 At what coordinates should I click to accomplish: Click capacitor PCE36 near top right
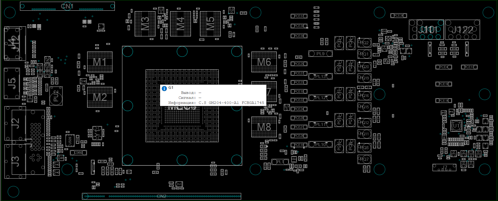[x=399, y=15]
